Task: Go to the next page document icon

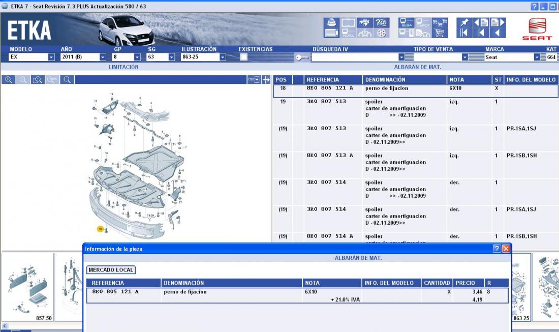Action: coord(498,23)
